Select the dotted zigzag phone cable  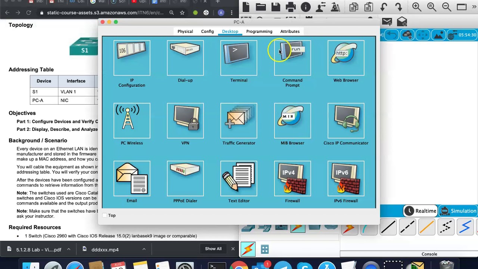pyautogui.click(x=446, y=227)
